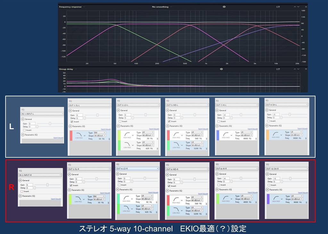Viewport: 328px width, 234px height.
Task: Move Group delay panel down with chevron
Action: tap(298, 69)
